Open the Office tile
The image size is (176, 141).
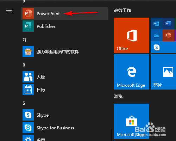pyautogui.click(x=132, y=35)
